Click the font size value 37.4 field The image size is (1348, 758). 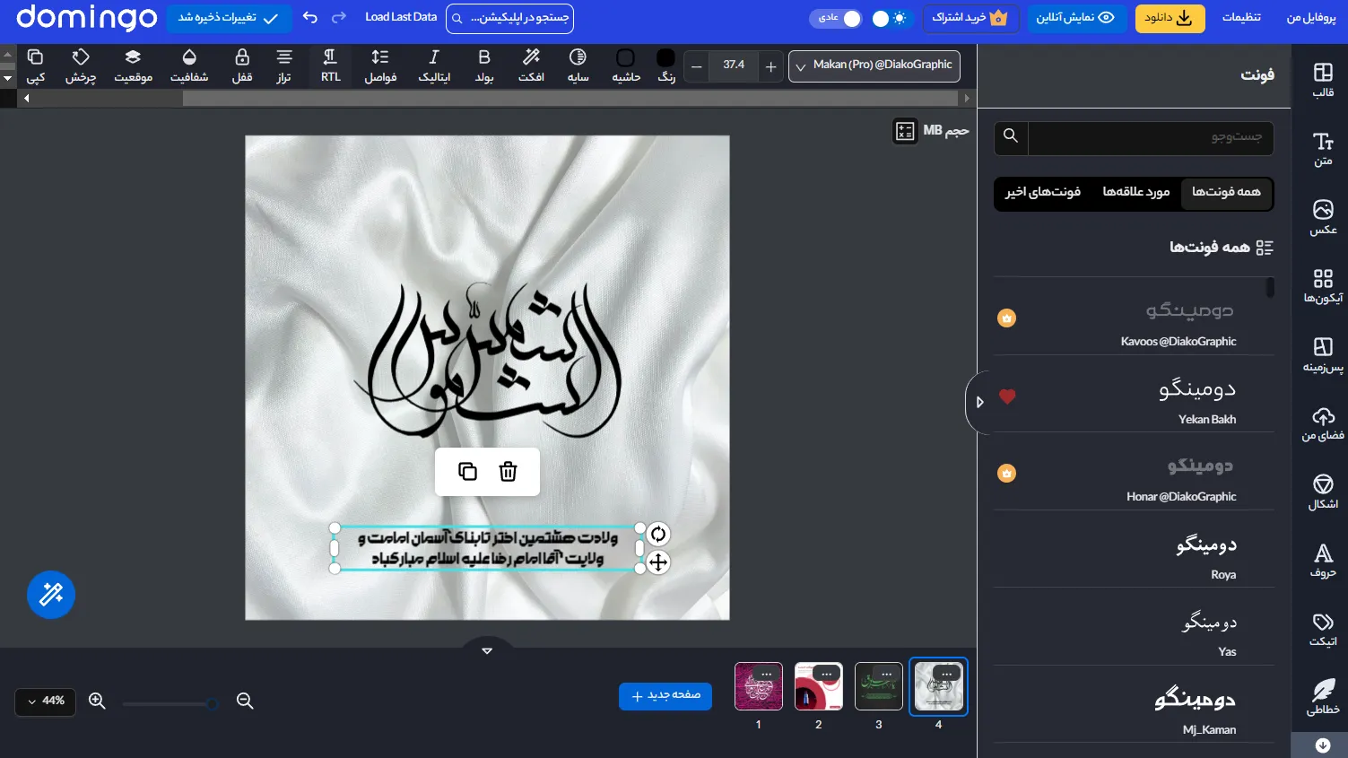734,65
